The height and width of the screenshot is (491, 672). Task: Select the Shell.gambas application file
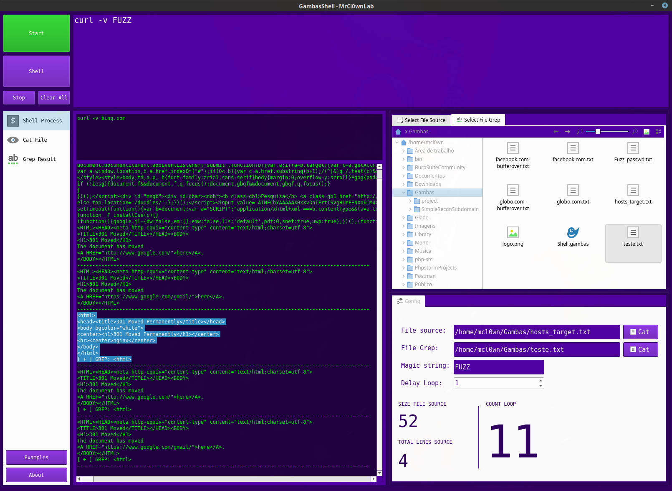pyautogui.click(x=573, y=232)
